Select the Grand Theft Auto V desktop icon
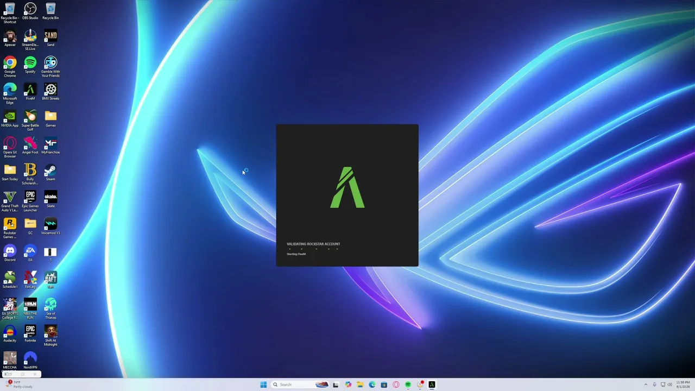Screen dimensions: 695x391 pos(10,201)
